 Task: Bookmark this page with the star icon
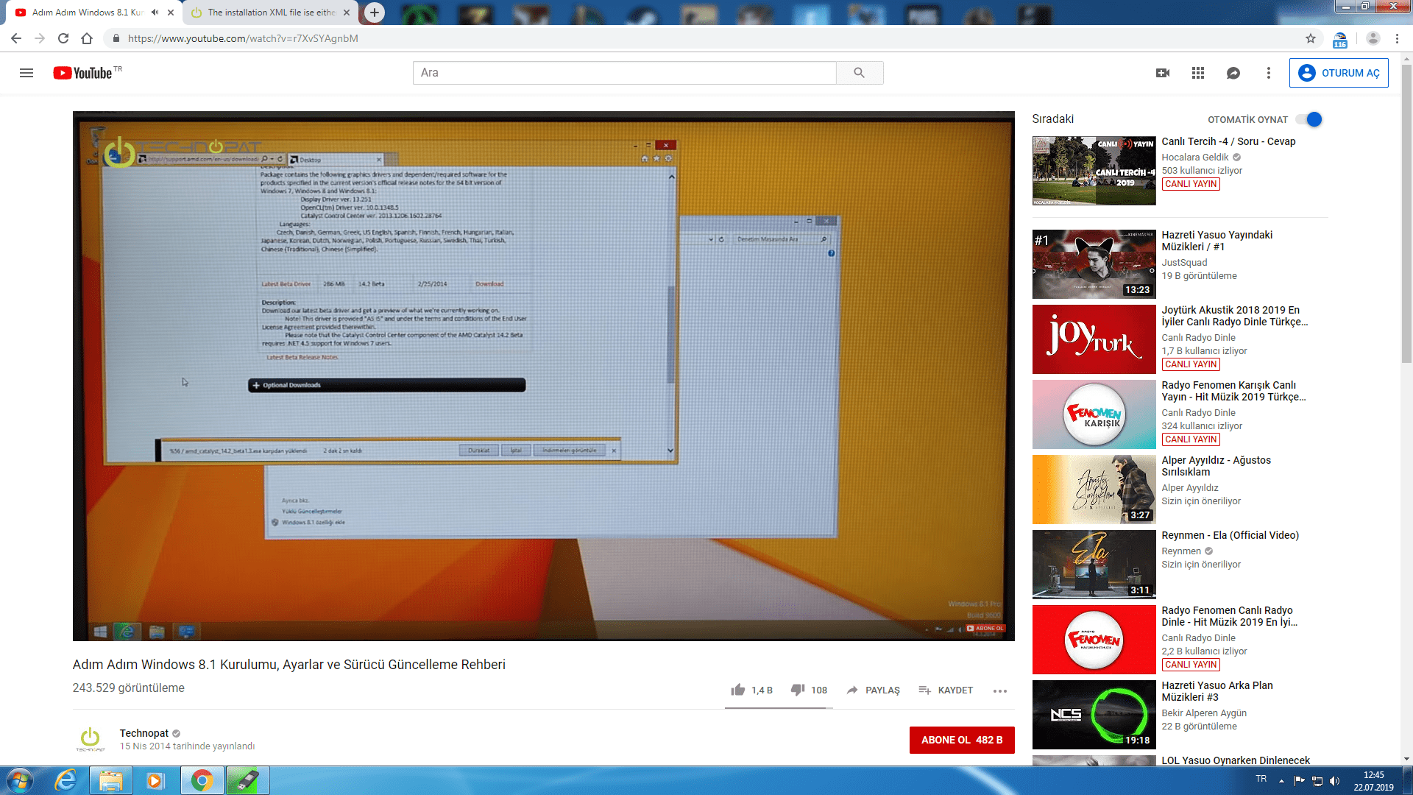click(x=1311, y=38)
